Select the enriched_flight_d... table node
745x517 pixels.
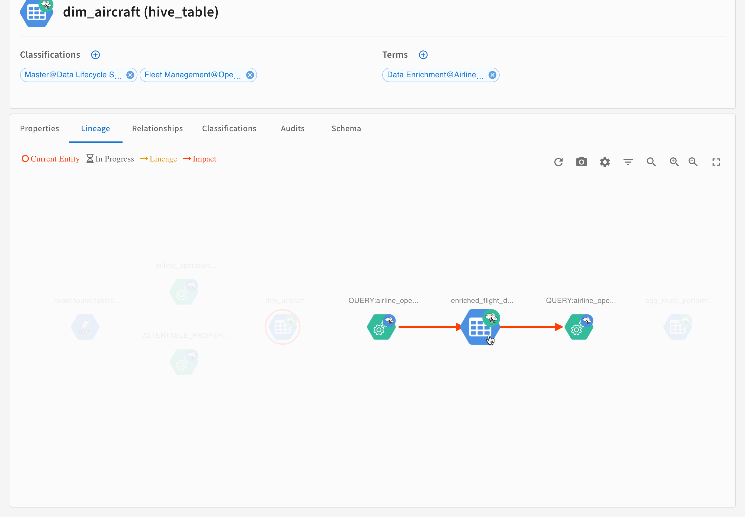pos(480,327)
